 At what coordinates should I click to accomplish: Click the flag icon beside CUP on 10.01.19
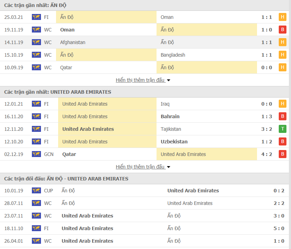(x=36, y=191)
